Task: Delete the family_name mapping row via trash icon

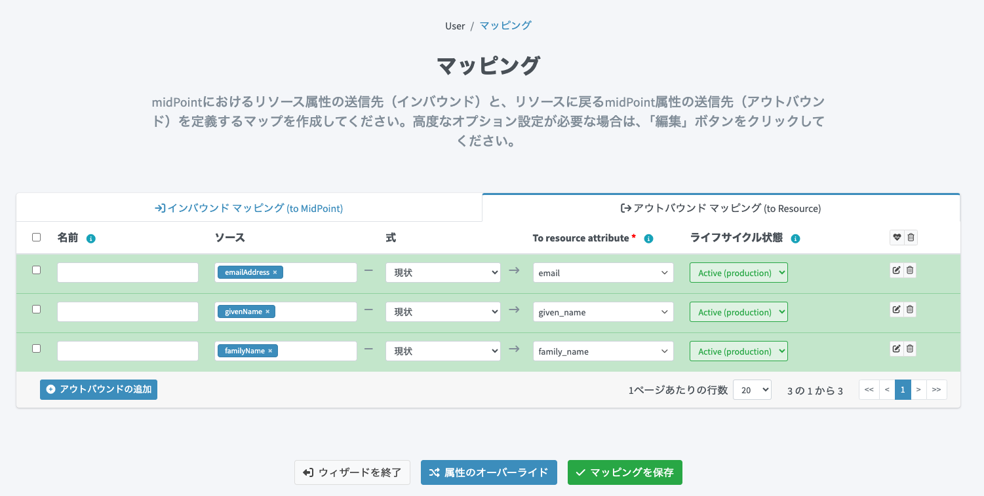Action: coord(909,349)
